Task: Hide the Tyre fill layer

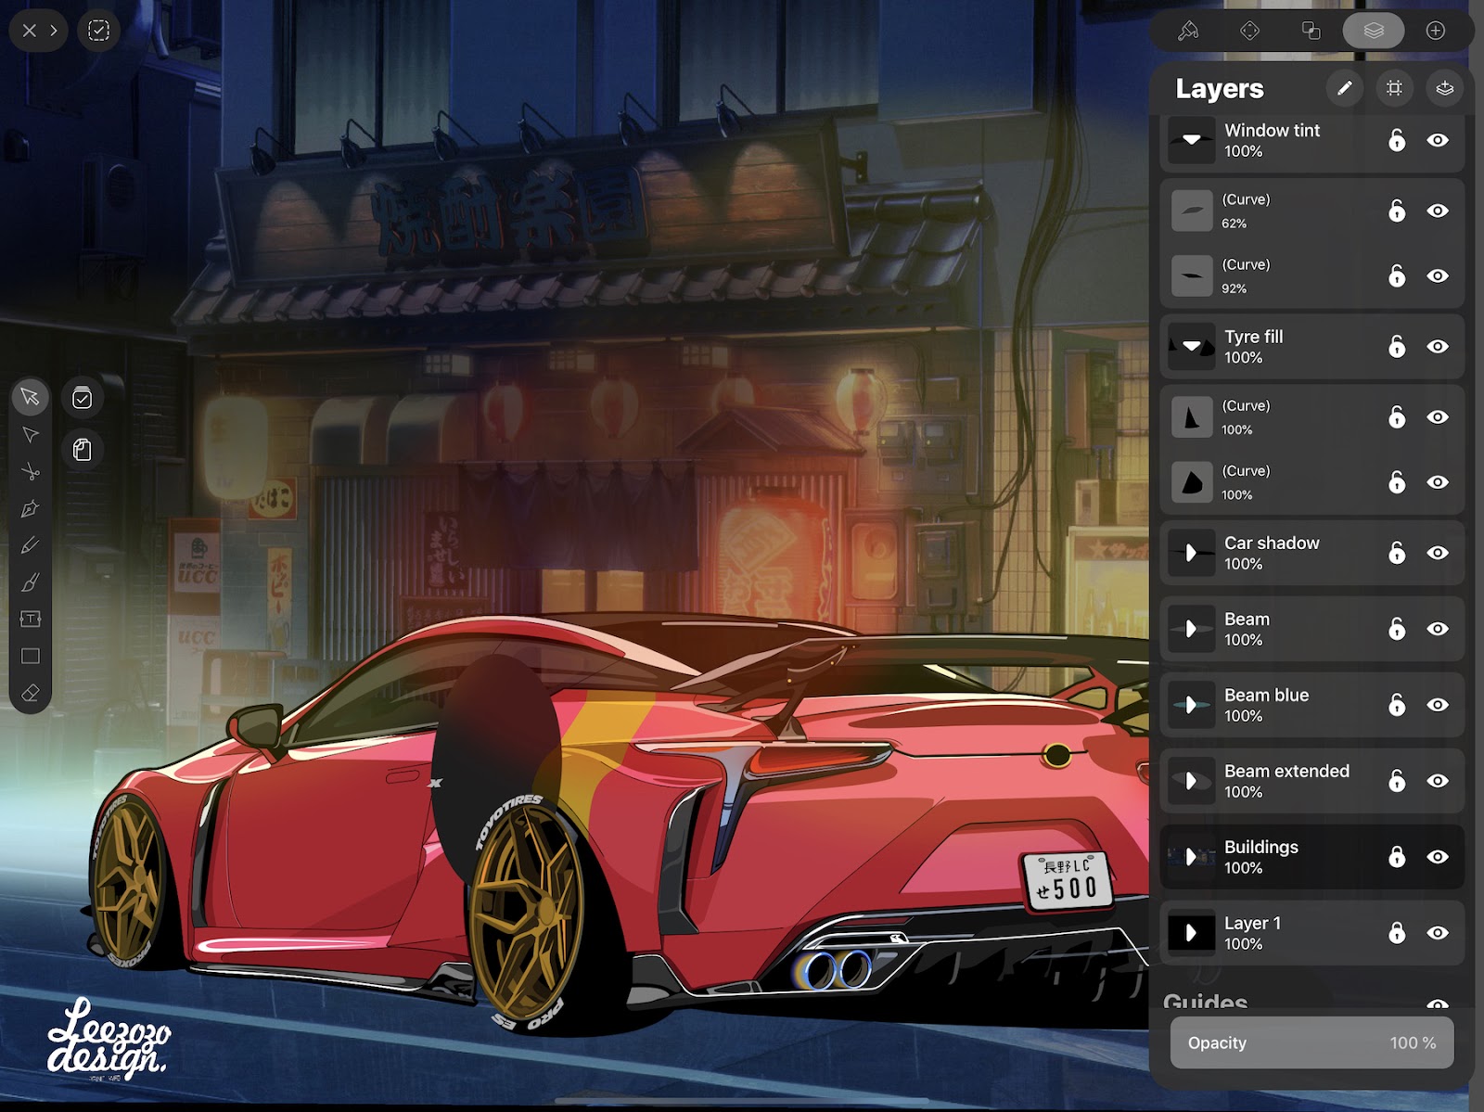Action: coord(1438,346)
